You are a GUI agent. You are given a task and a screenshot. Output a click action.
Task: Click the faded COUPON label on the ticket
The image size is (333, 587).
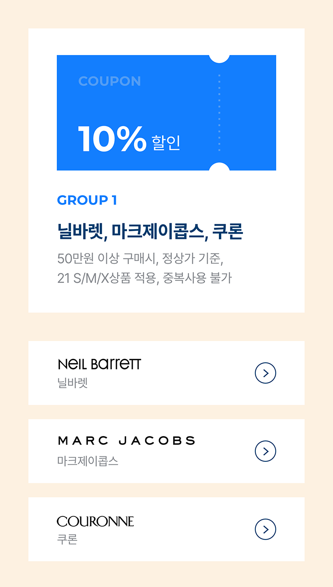pos(109,81)
